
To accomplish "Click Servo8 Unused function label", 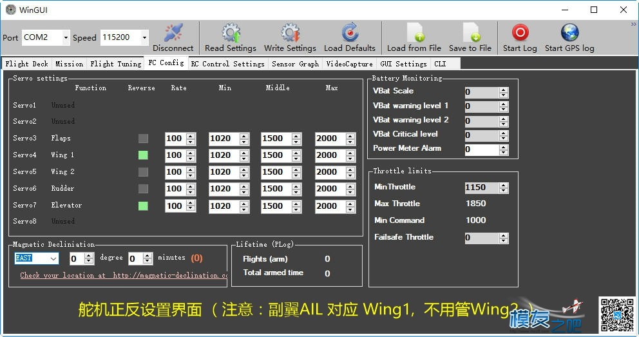I will (63, 221).
